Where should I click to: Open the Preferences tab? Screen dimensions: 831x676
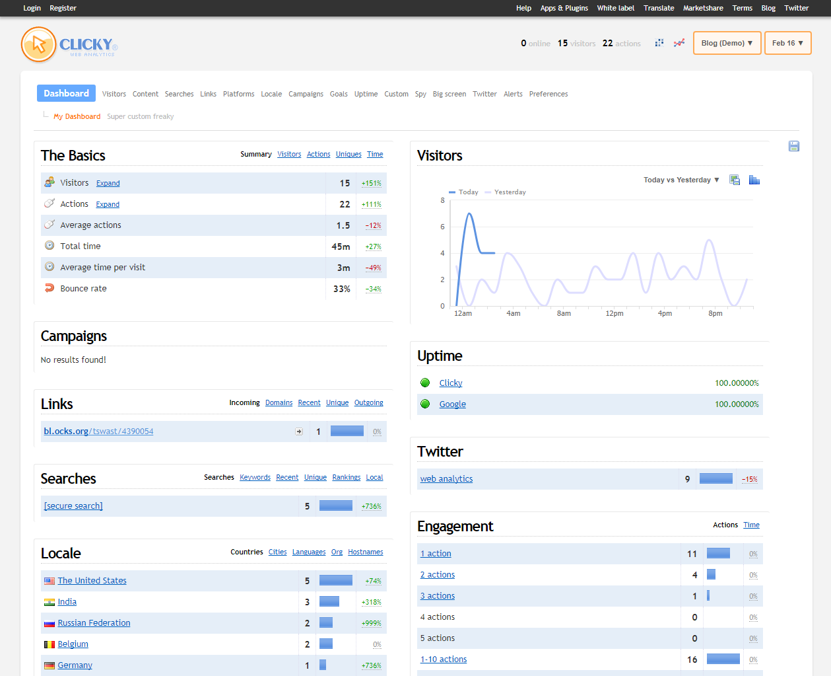548,94
